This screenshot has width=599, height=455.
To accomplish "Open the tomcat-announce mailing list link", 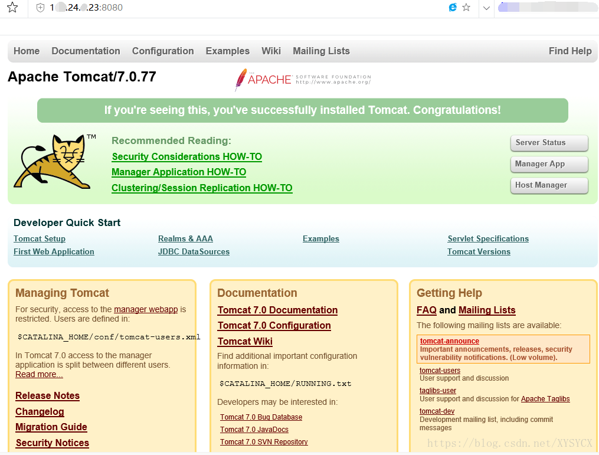I will (449, 341).
